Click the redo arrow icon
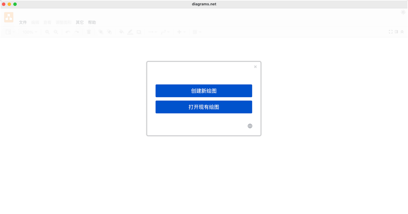 [77, 32]
